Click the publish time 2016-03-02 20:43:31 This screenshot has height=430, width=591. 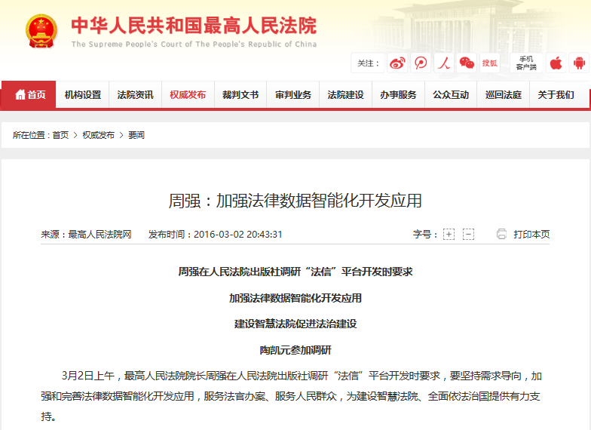click(238, 234)
